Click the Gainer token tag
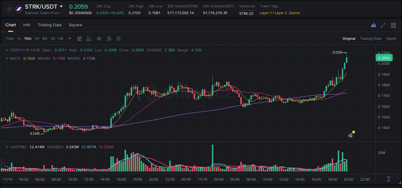Screen dimensions: 402x188 coord(295,13)
